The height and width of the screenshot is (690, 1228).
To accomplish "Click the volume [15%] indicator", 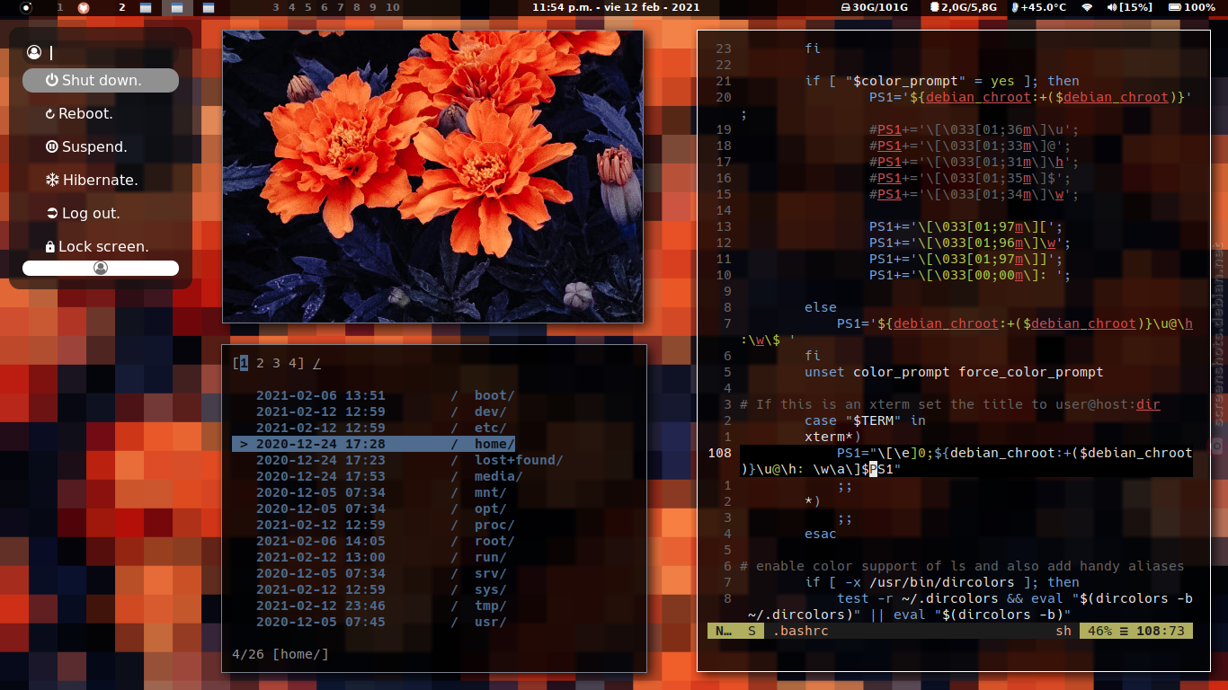I will [x=1130, y=7].
